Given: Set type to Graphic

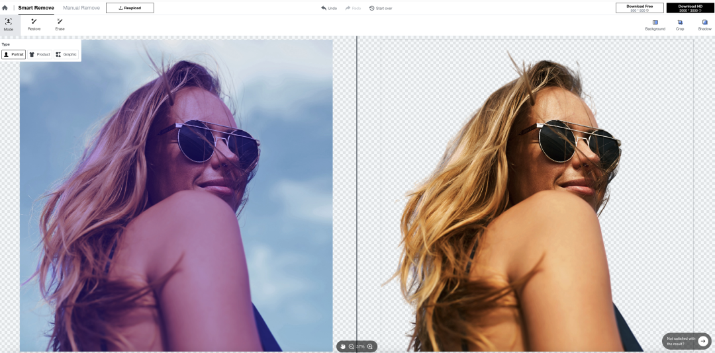Looking at the screenshot, I should 66,54.
